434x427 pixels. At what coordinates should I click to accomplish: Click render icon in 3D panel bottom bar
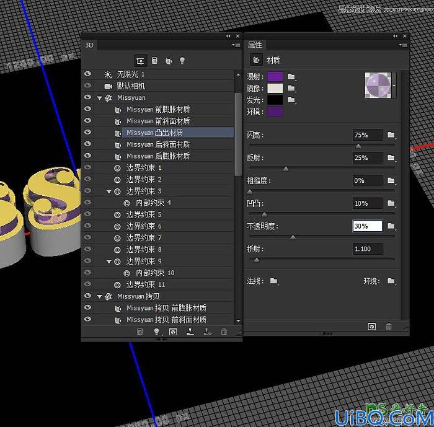coord(173,332)
